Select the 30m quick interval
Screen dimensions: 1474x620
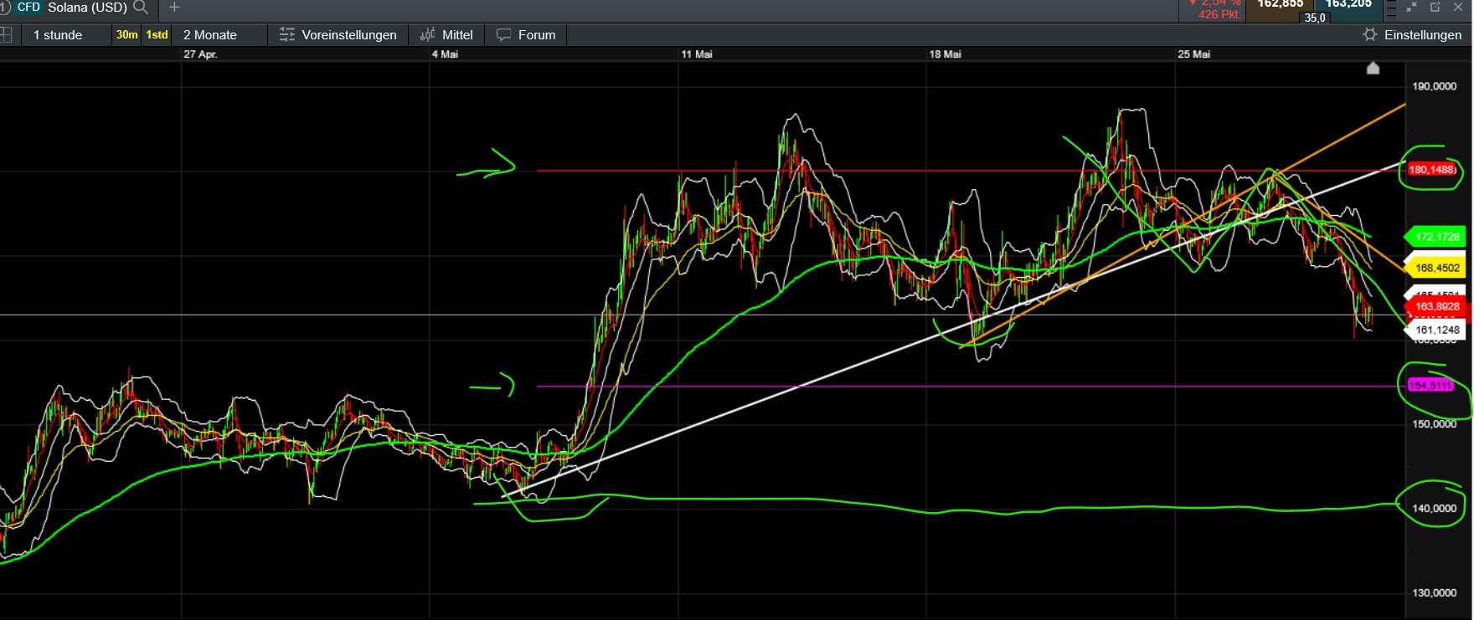pyautogui.click(x=127, y=35)
